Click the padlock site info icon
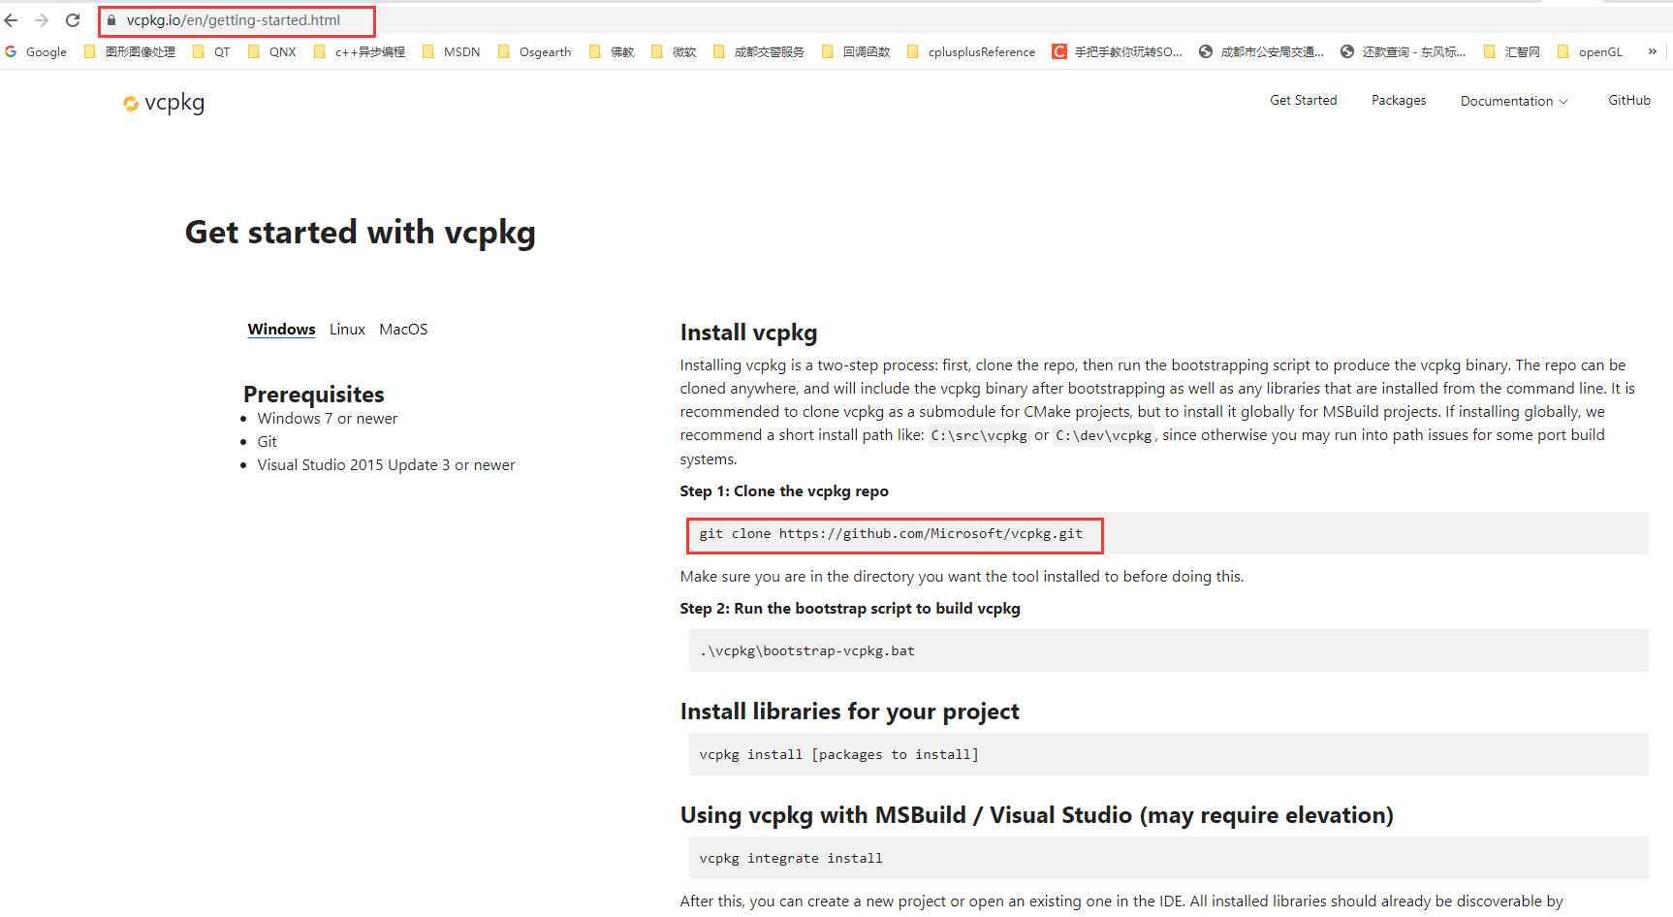Image resolution: width=1673 pixels, height=917 pixels. point(111,20)
